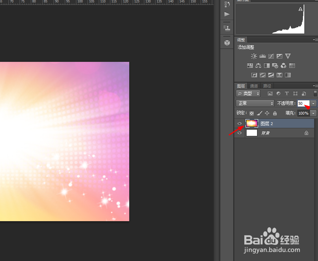Add a Levels adjustment

262,56
